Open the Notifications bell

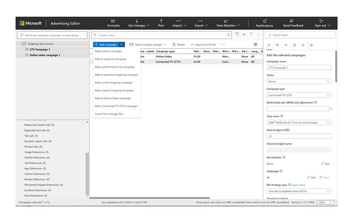pos(265,21)
